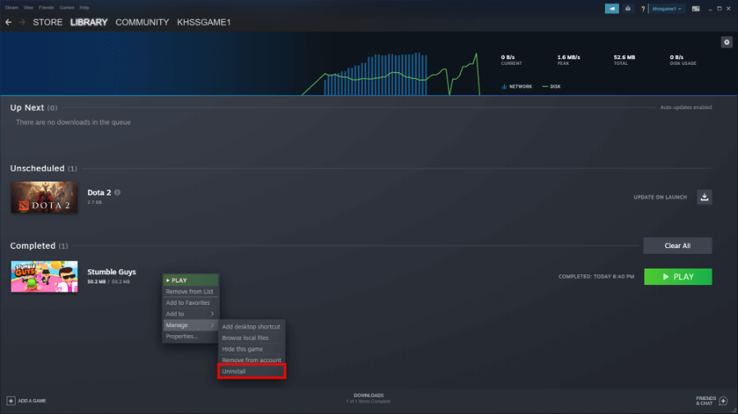The width and height of the screenshot is (738, 414).
Task: Go to the STORE tab
Action: [x=48, y=22]
